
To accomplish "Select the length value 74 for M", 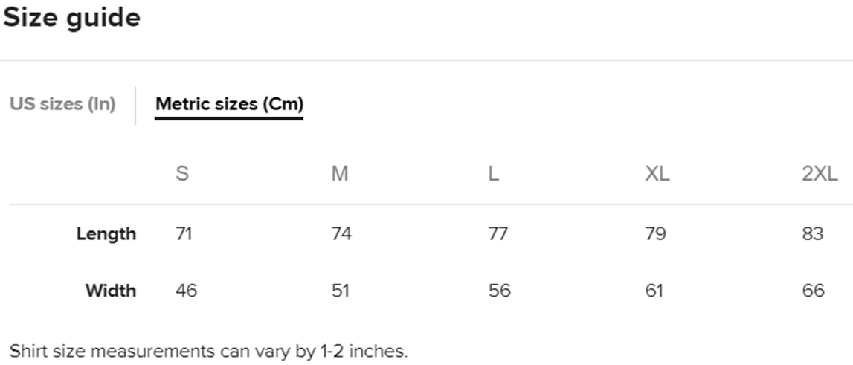I will 341,234.
